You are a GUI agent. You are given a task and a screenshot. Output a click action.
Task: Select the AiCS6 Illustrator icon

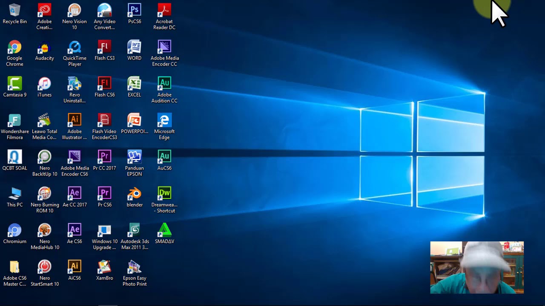tap(75, 266)
